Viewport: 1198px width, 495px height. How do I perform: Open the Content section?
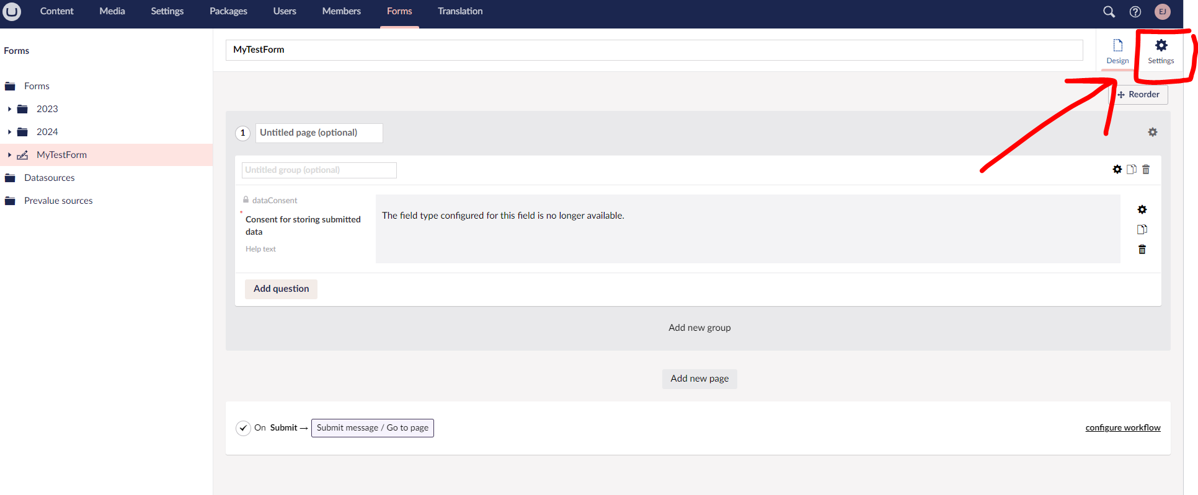pos(56,11)
